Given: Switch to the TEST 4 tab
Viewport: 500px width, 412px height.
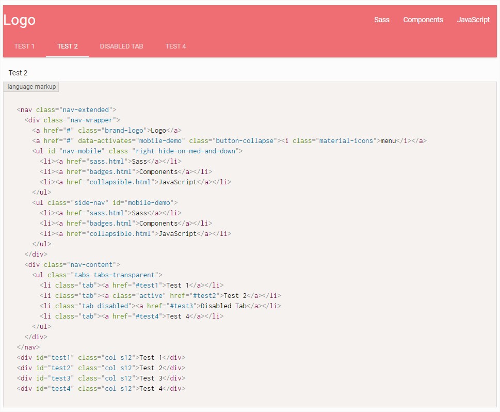Looking at the screenshot, I should tap(175, 46).
